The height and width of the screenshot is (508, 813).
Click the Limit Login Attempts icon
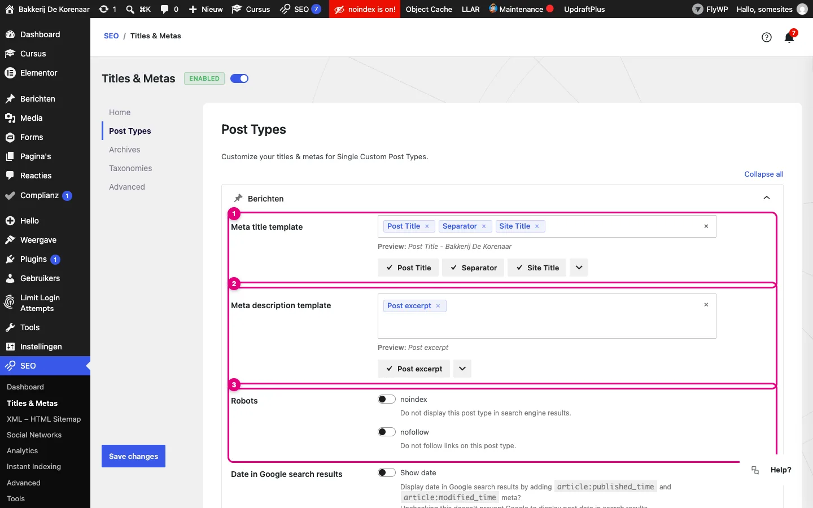[x=10, y=303]
